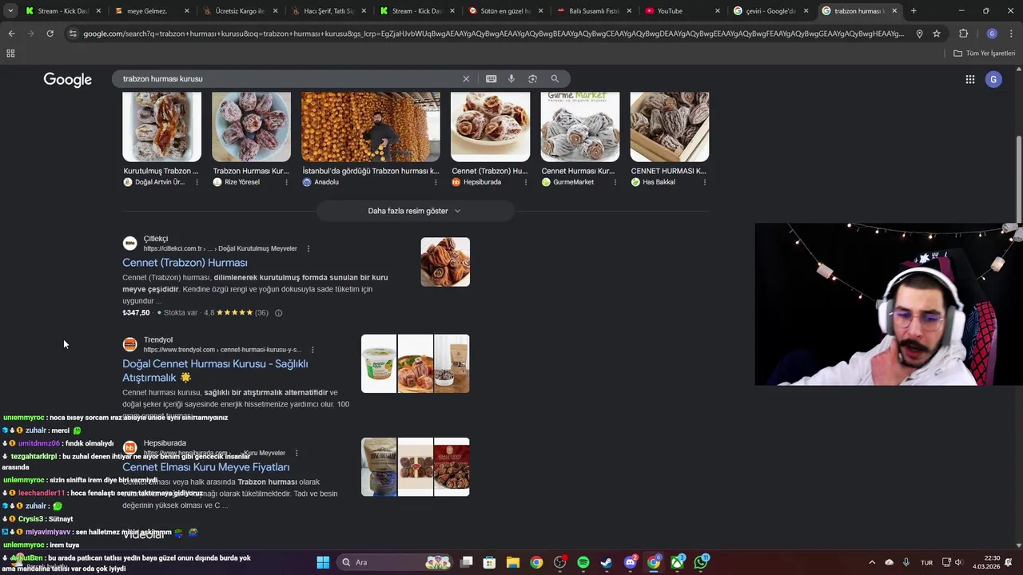Open Discord from the taskbar

631,562
